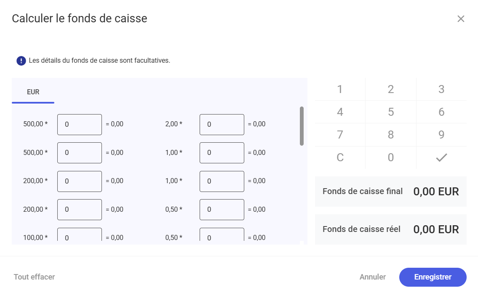Focus the first 500,00 quantity field
The height and width of the screenshot is (293, 478).
tap(79, 125)
